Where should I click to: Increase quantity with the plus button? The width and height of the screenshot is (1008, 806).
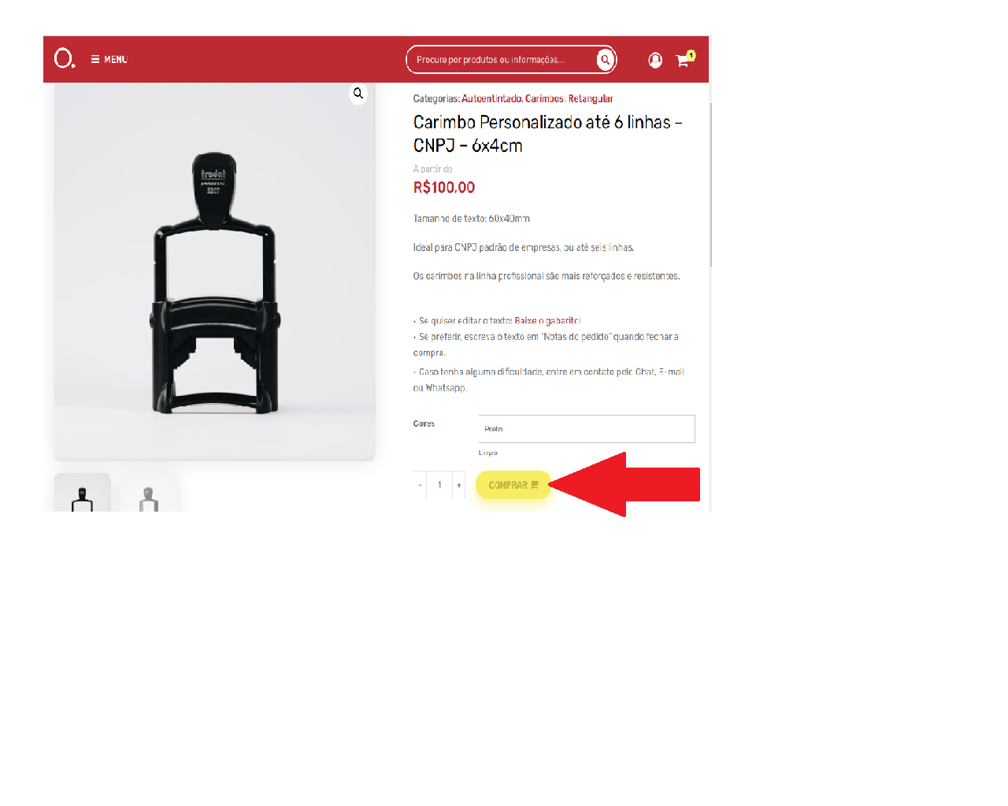point(459,485)
